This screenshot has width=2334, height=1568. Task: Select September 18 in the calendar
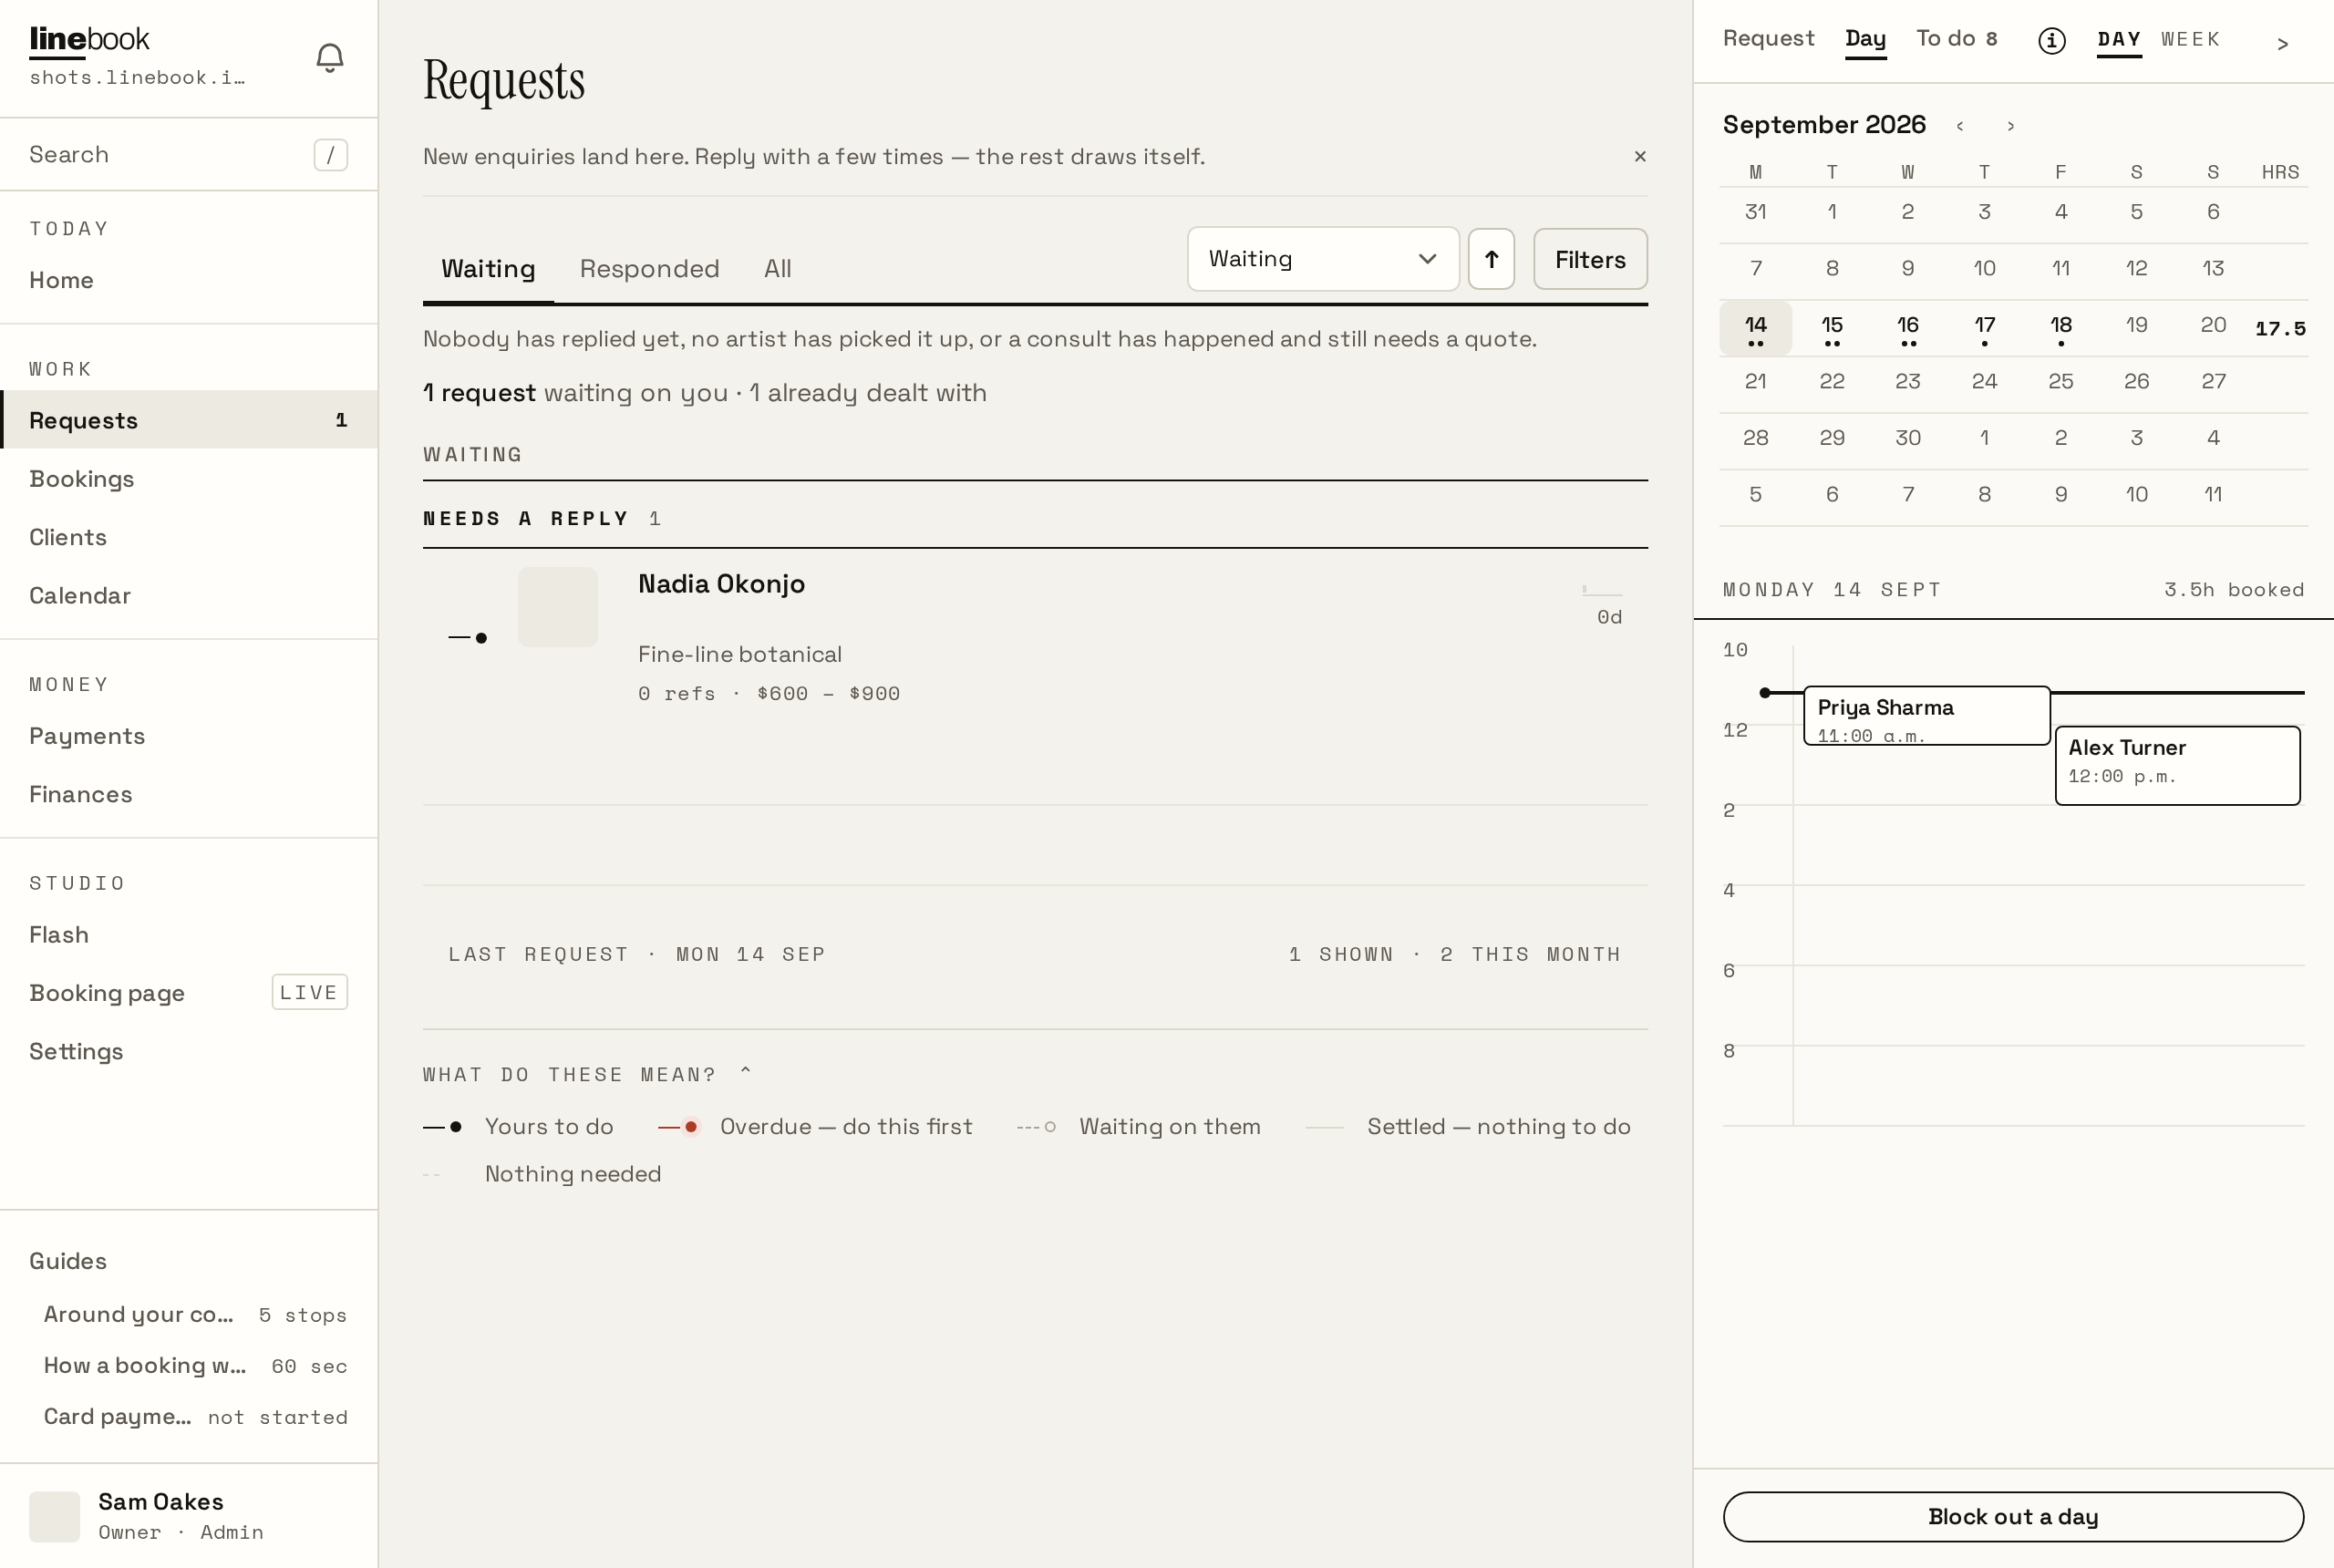(2060, 328)
